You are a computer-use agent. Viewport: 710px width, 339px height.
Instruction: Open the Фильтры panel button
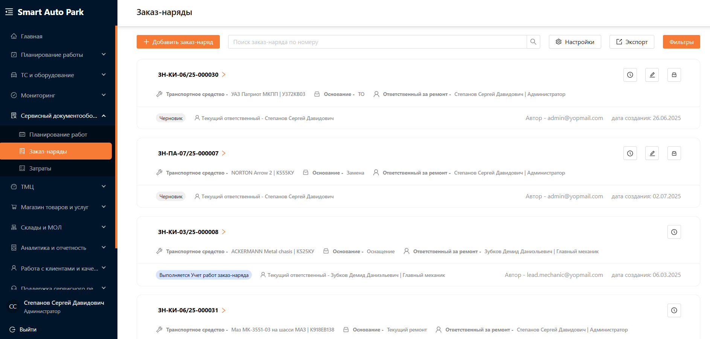(x=681, y=42)
